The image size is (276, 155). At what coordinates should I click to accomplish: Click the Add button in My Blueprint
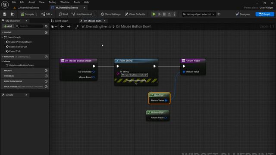(8, 26)
